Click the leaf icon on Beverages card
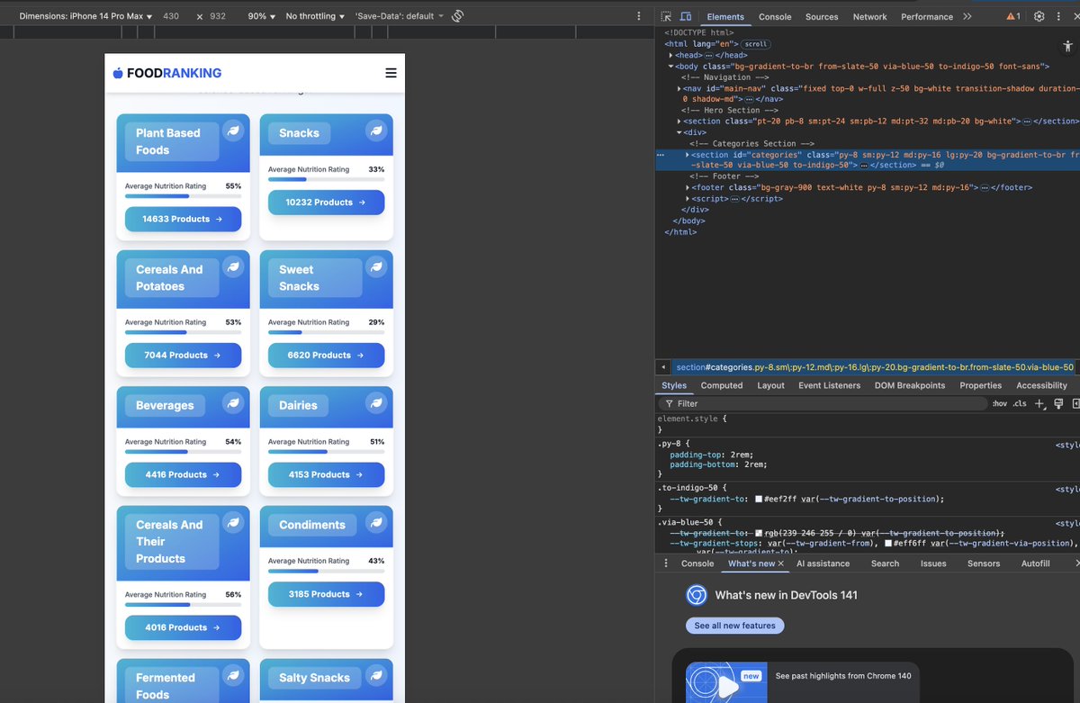Viewport: 1080px width, 703px height. tap(233, 403)
